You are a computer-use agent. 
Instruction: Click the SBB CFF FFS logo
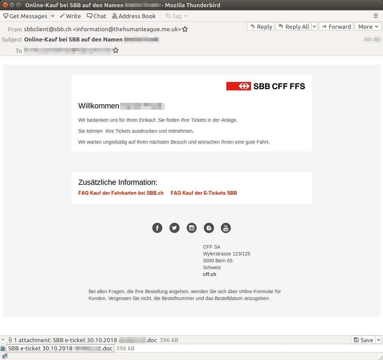tap(266, 86)
